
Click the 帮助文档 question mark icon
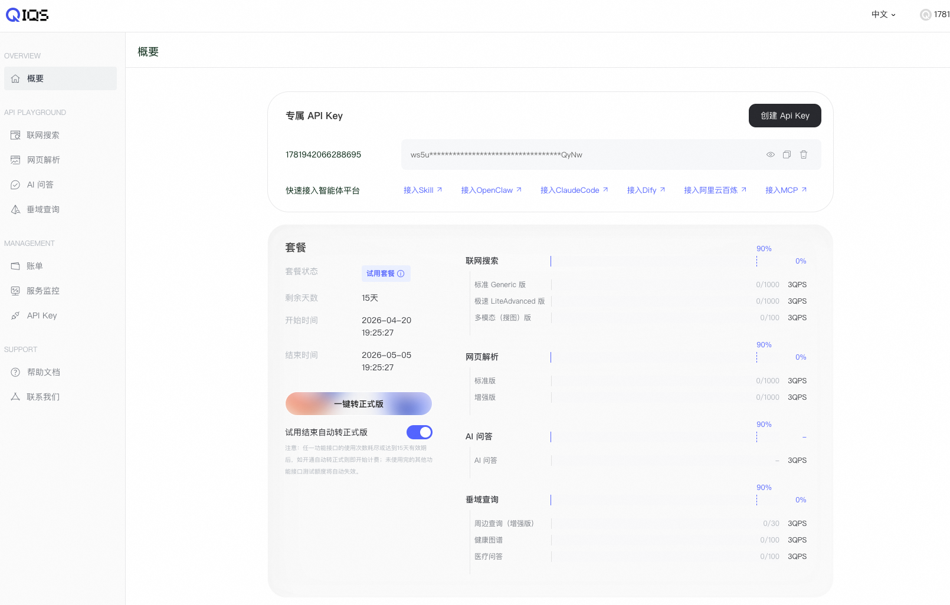(15, 372)
